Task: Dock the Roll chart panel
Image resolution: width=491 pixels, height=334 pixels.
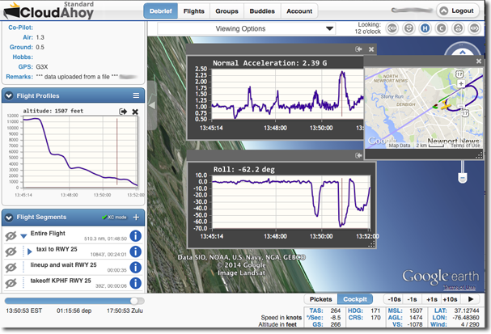Action: click(358, 155)
